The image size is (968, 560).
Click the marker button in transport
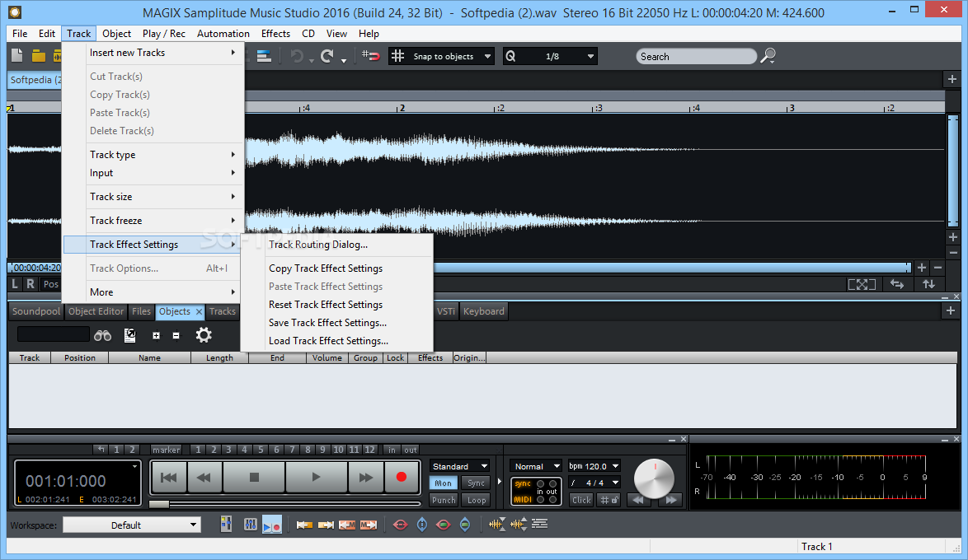[166, 450]
